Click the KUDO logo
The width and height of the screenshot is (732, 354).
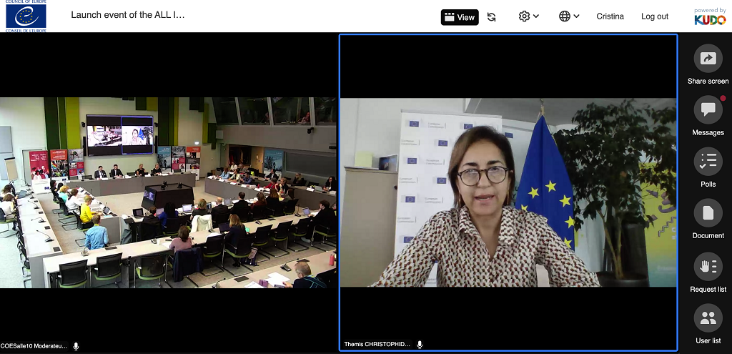click(x=710, y=16)
